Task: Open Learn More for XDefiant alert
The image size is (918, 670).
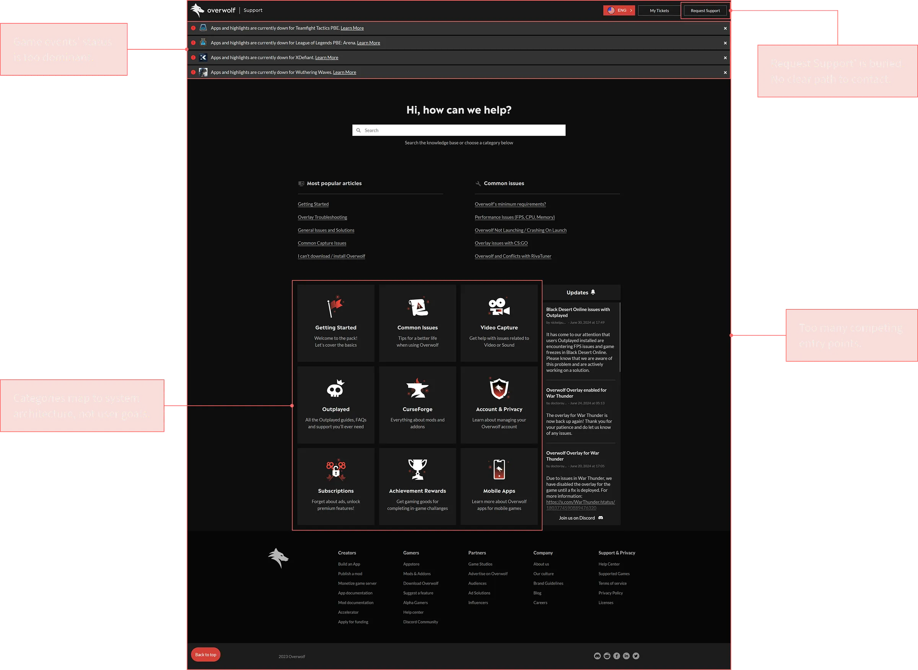Action: pyautogui.click(x=327, y=58)
